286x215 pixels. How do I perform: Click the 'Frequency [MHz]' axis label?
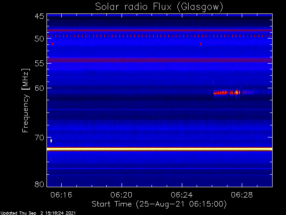coord(25,100)
